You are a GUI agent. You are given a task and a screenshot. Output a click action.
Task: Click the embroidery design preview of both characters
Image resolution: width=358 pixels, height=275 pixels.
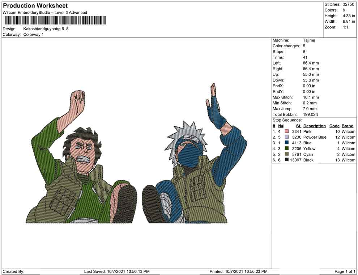point(136,153)
